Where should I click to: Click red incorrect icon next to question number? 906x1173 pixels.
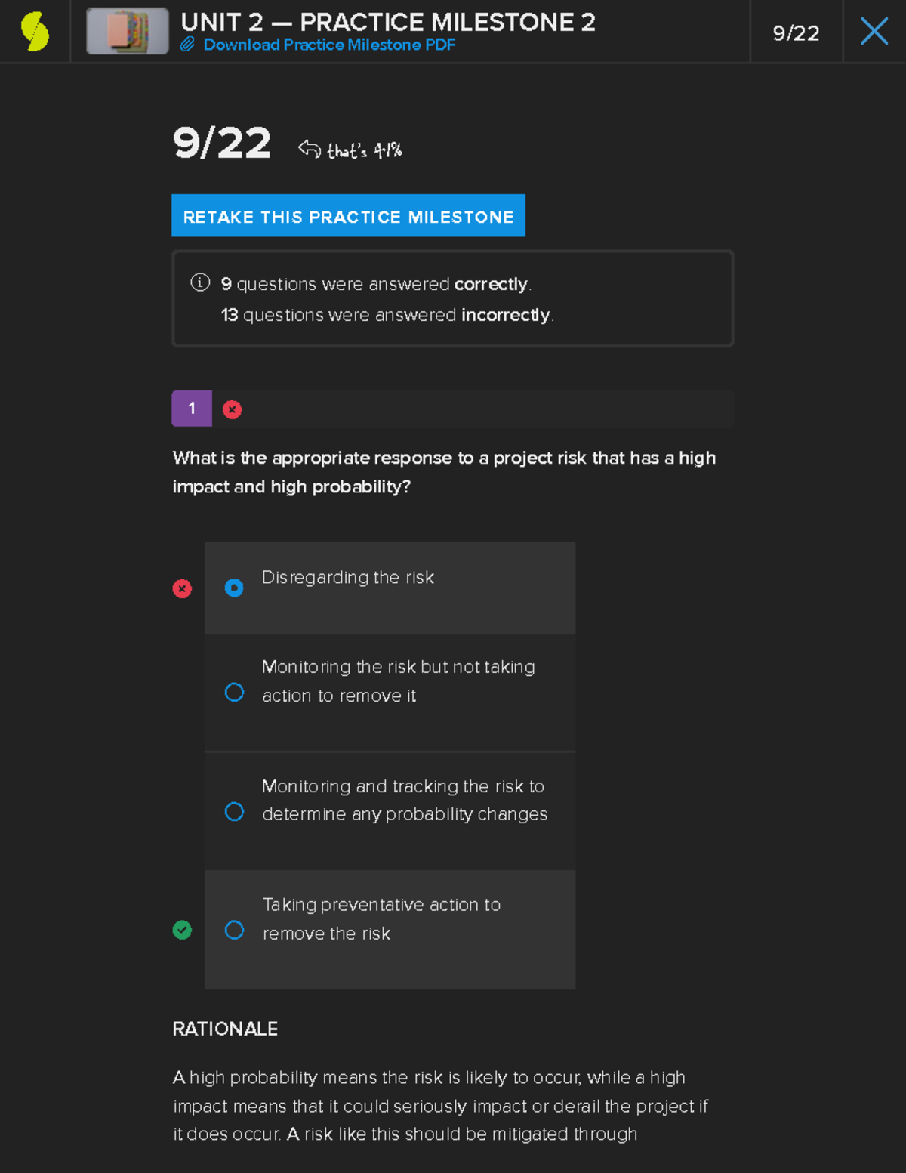tap(232, 409)
